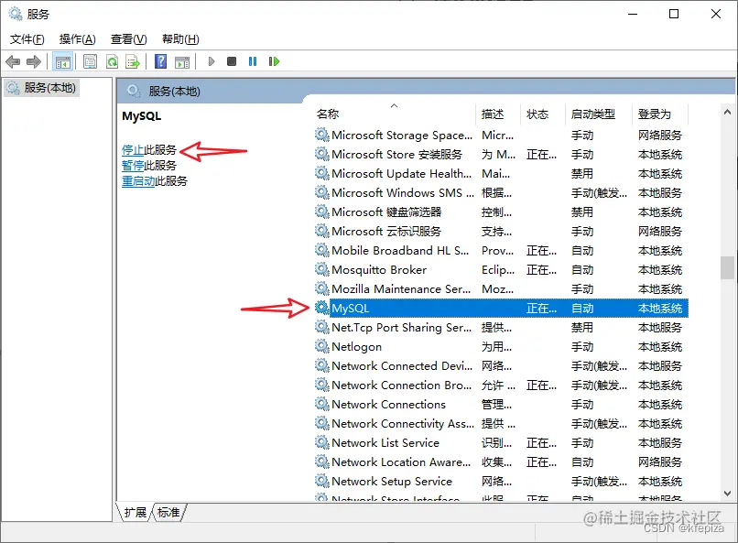
Task: Click the 停止 link to stop MySQL
Action: point(133,150)
